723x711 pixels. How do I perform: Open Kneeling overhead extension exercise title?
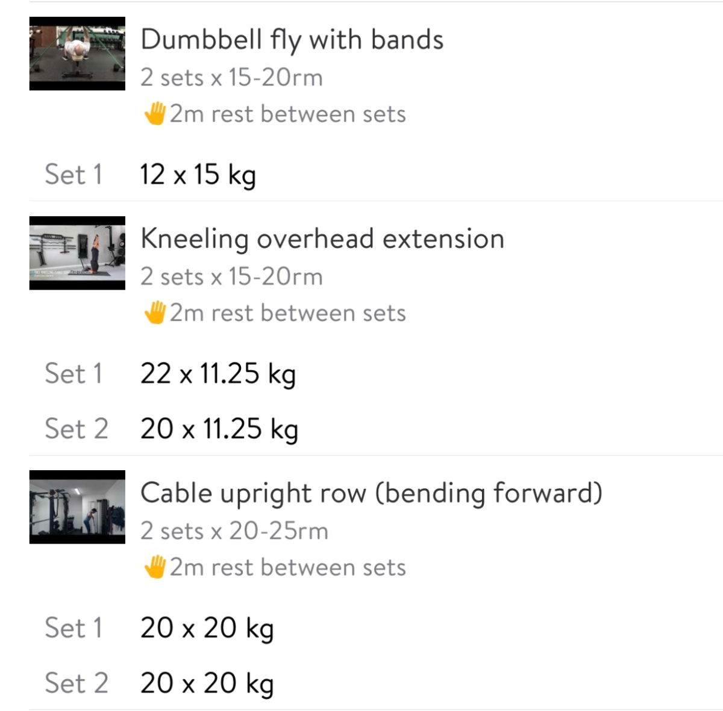(x=322, y=239)
